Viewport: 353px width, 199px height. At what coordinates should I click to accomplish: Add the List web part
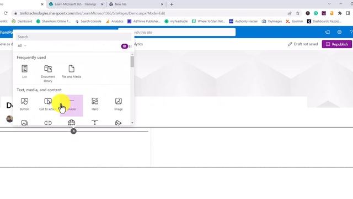(x=24, y=71)
